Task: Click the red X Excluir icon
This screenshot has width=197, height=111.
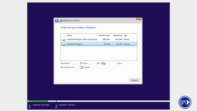Action: click(x=81, y=63)
